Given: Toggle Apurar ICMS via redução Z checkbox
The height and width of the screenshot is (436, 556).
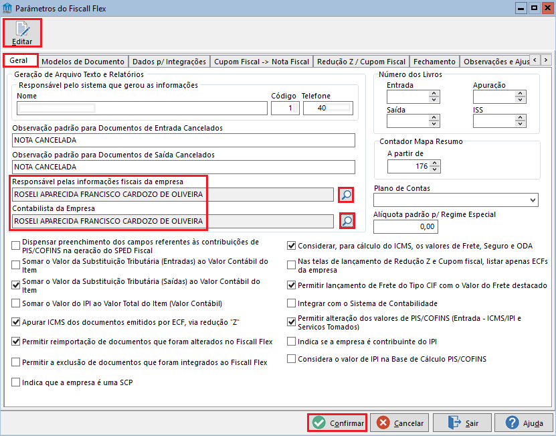Looking at the screenshot, I should [15, 322].
